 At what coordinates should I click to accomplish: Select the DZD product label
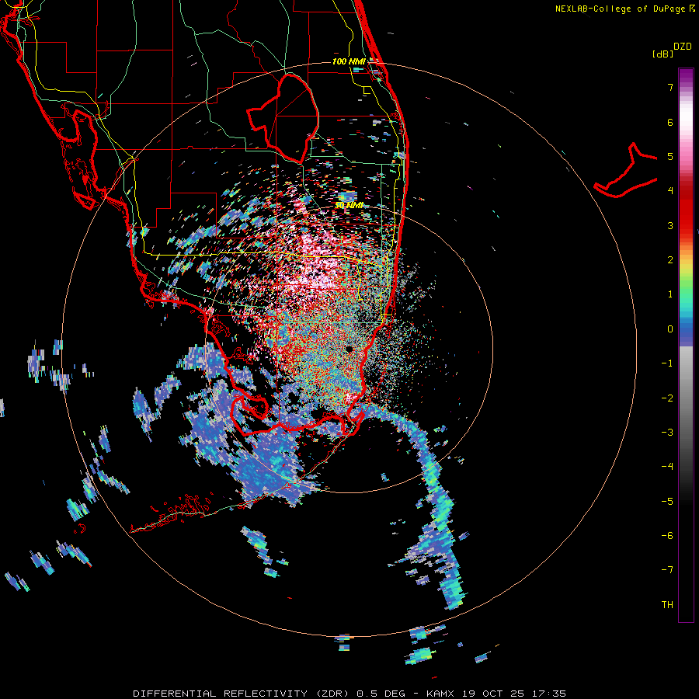coord(683,47)
